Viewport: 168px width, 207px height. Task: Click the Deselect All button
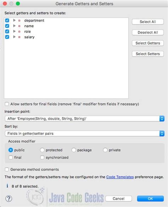148,32
